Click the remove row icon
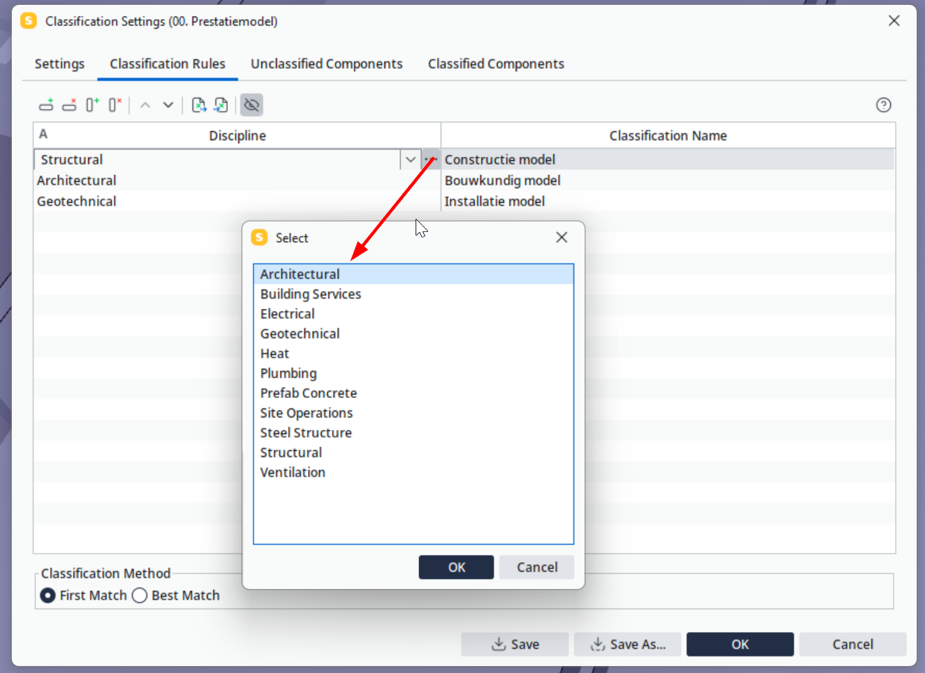The width and height of the screenshot is (925, 673). [69, 105]
